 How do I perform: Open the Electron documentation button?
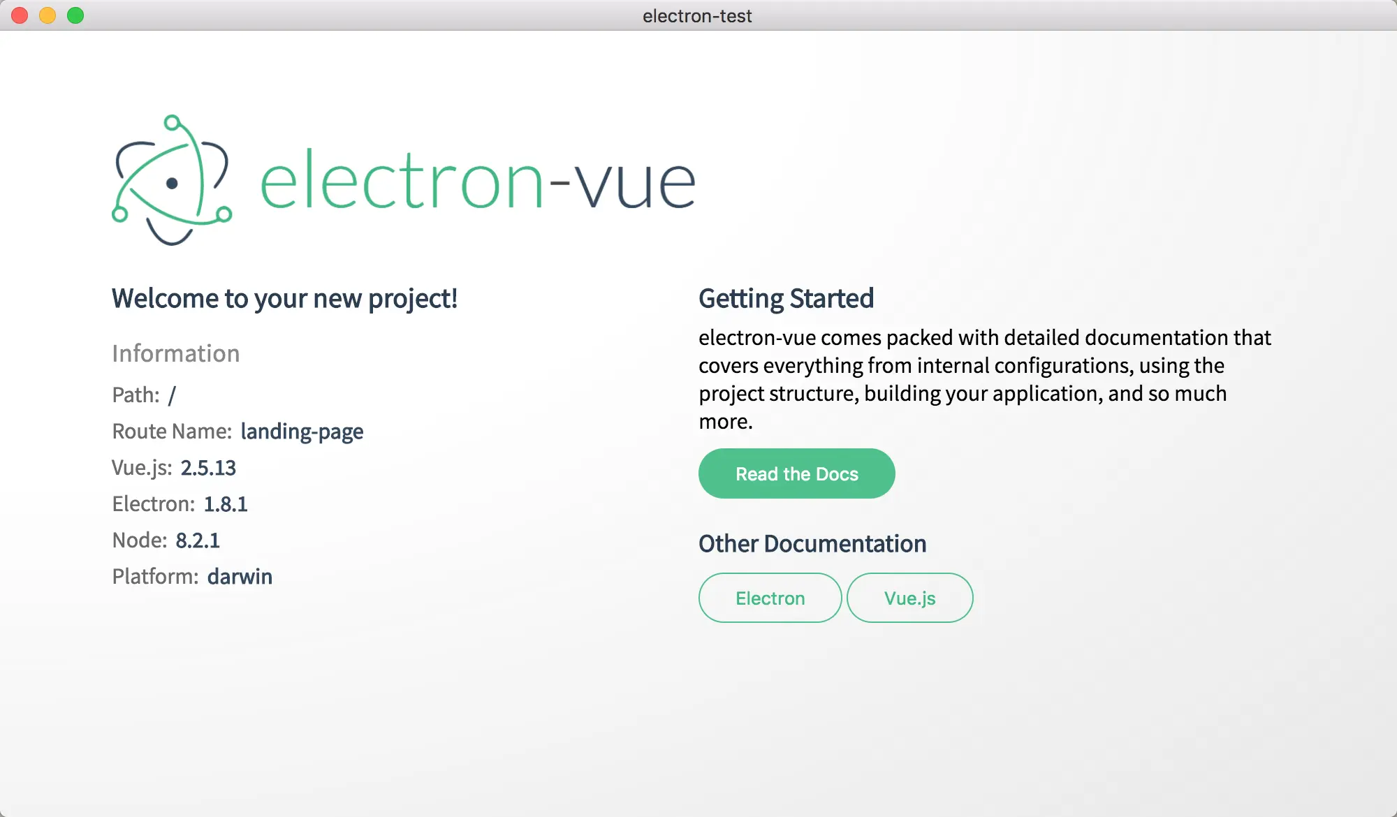[770, 598]
